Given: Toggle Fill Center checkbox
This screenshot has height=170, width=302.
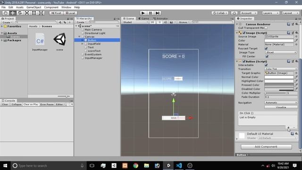Looking at the screenshot, I should (x=267, y=56).
